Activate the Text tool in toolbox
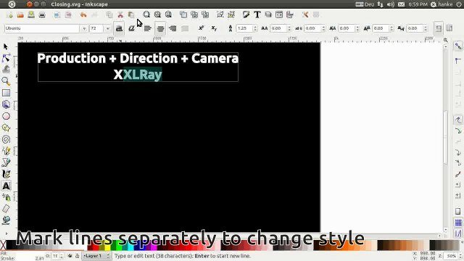 tap(6, 186)
